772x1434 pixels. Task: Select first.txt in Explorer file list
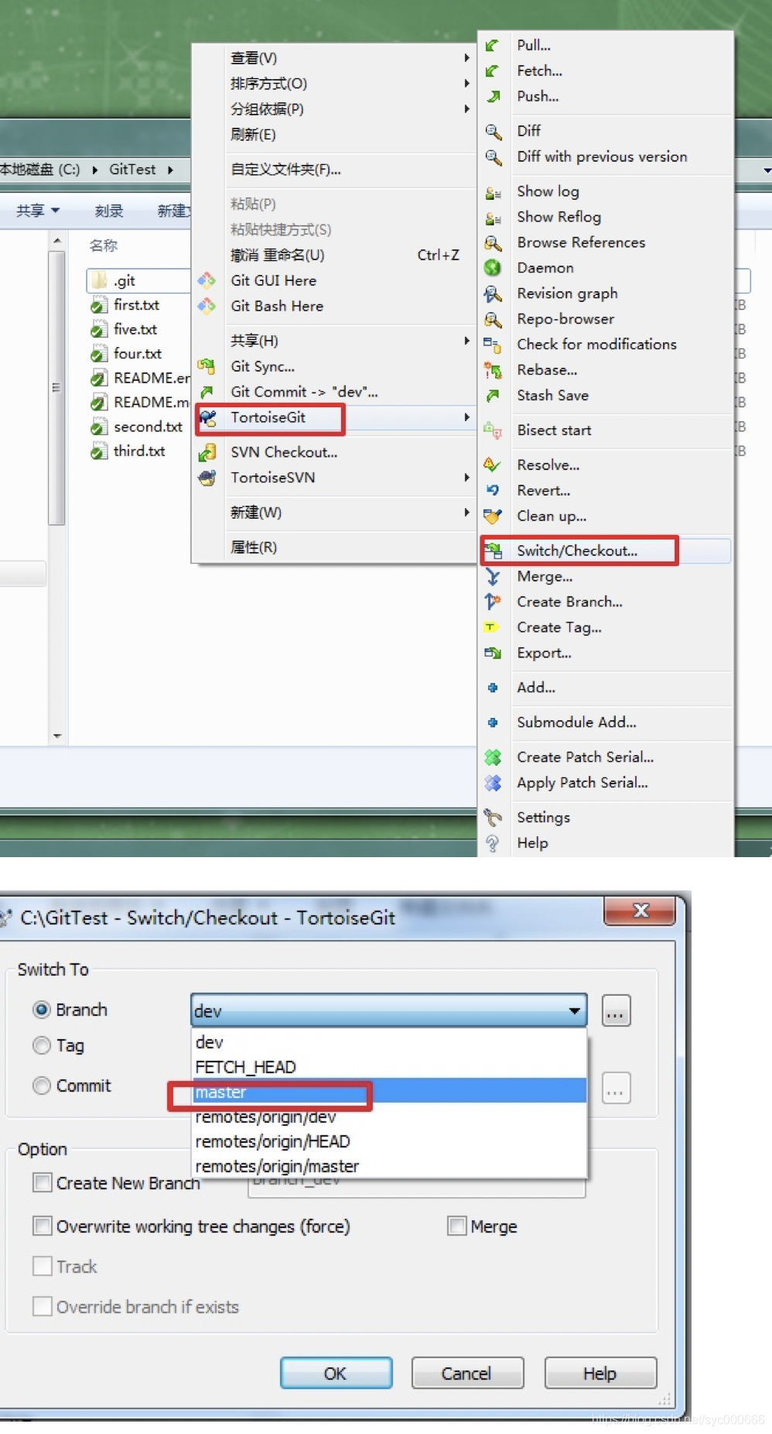(136, 305)
